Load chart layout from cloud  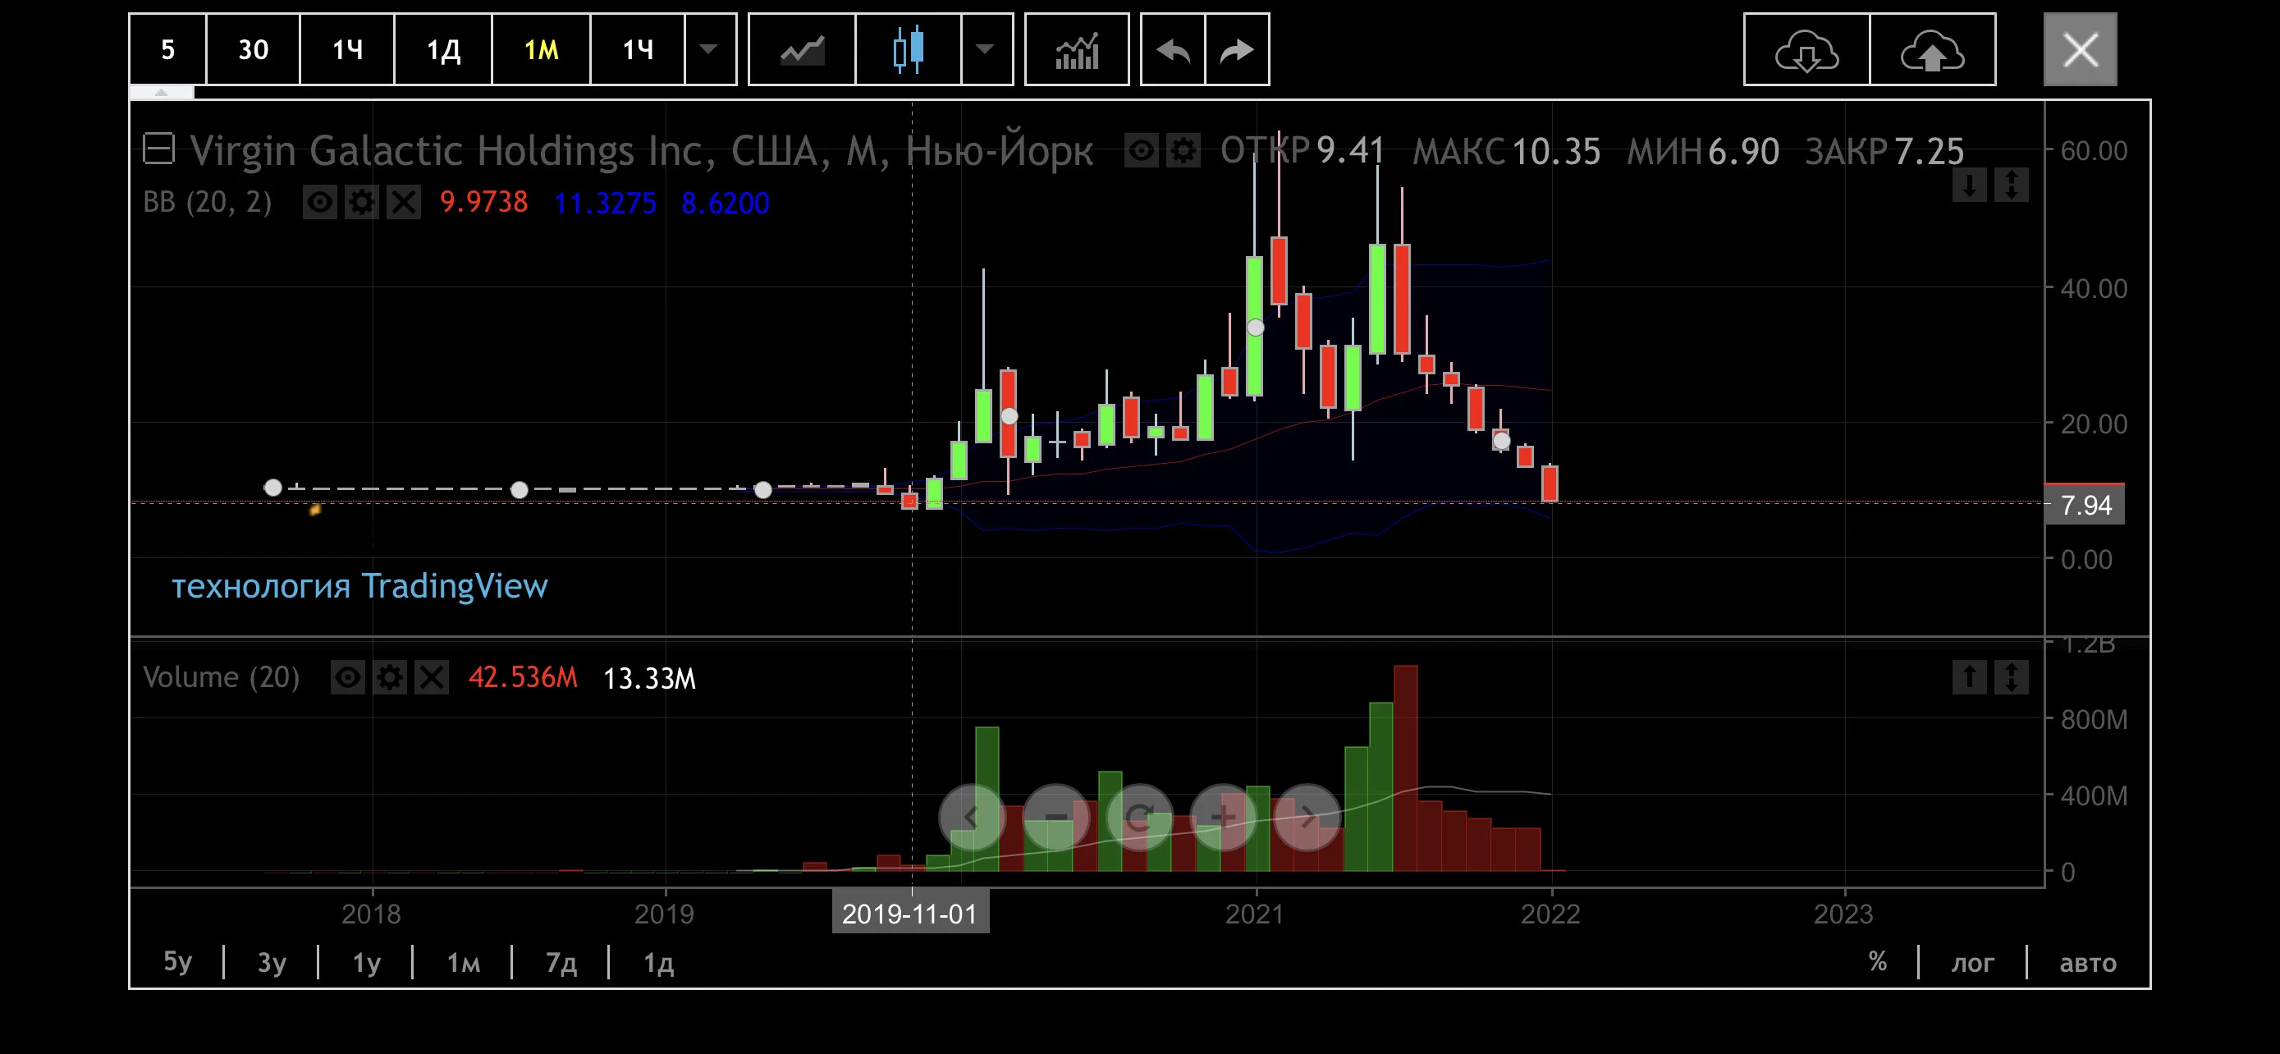(1806, 49)
